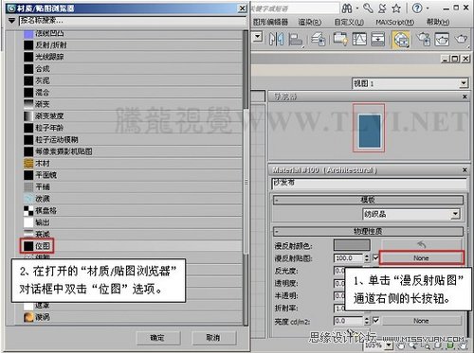This screenshot has height=353, width=474.
Task: Select the 木材 wood map thumbnail
Action: click(x=28, y=163)
